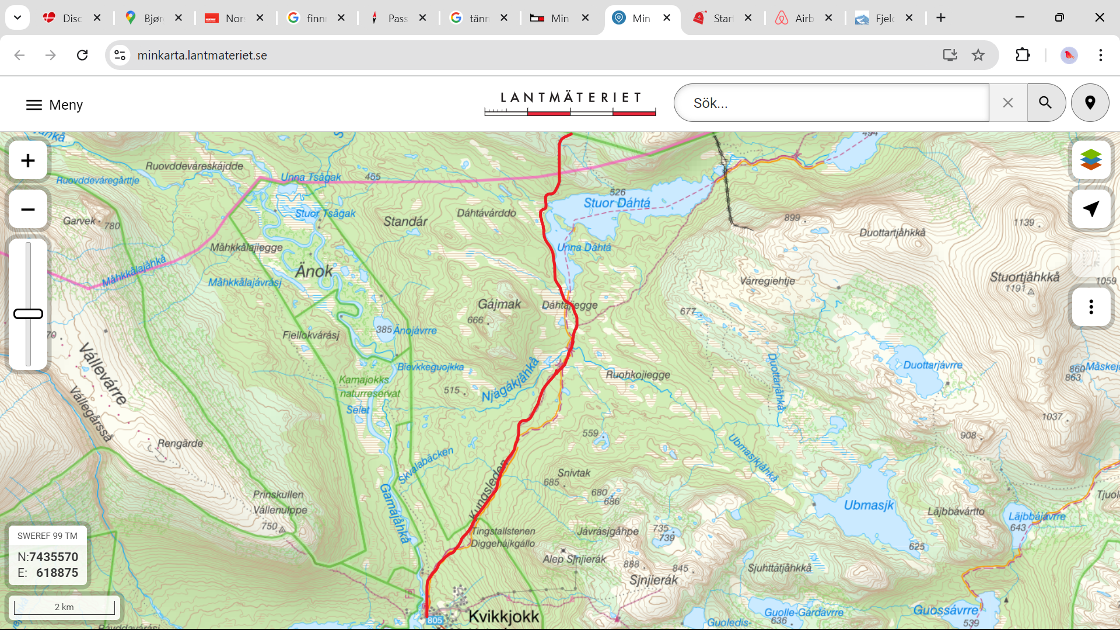Go back to the previous page
Screen dimensions: 1120x630
(x=19, y=55)
